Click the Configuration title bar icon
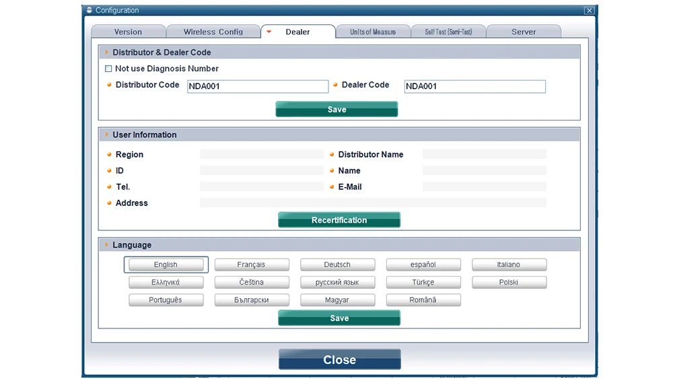The image size is (673, 379). [89, 10]
